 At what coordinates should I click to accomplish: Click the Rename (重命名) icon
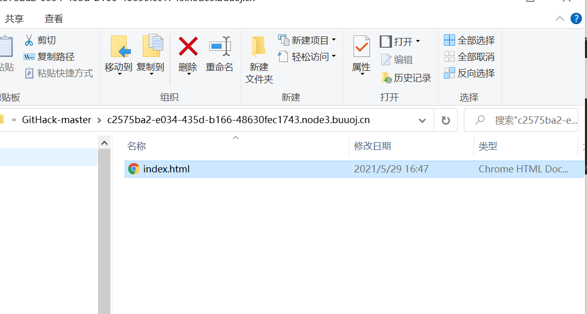point(220,46)
